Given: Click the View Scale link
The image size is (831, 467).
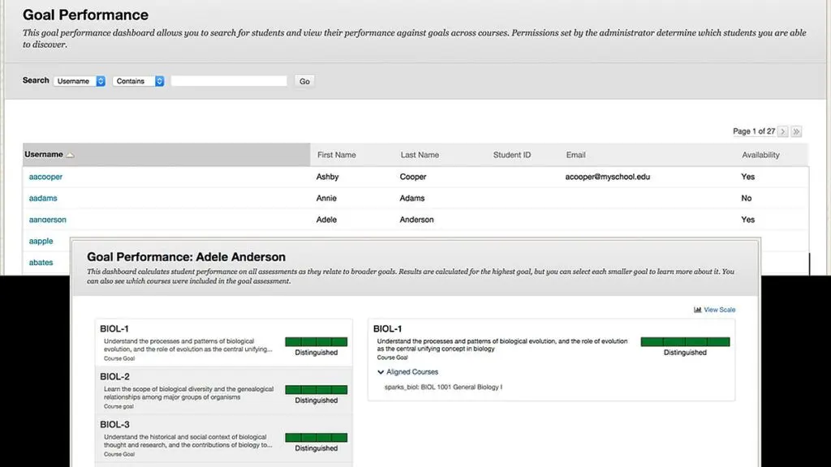Looking at the screenshot, I should click(x=719, y=310).
